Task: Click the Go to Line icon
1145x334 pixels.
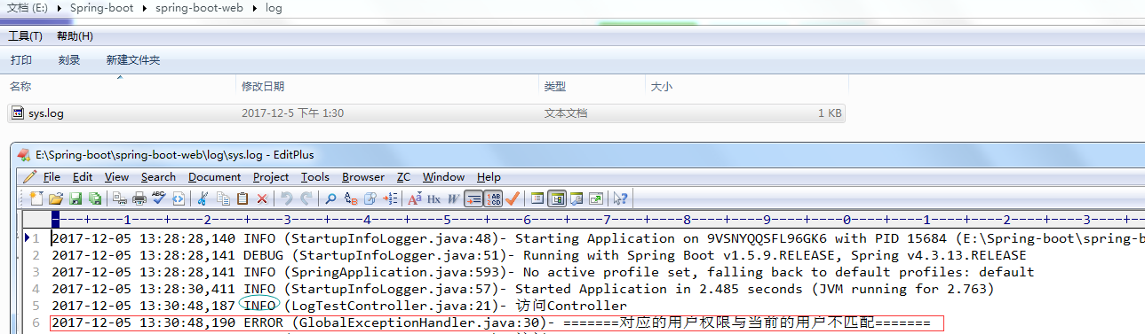Action: pyautogui.click(x=390, y=198)
